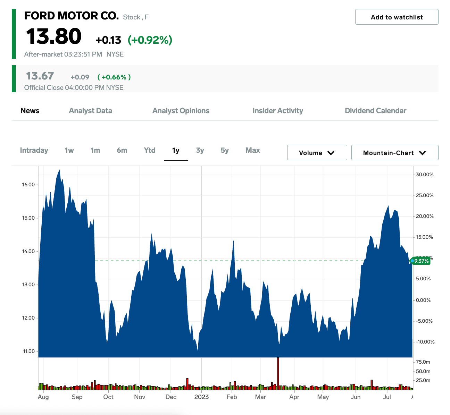
Task: Click the Jul label on the x-axis
Action: [387, 397]
